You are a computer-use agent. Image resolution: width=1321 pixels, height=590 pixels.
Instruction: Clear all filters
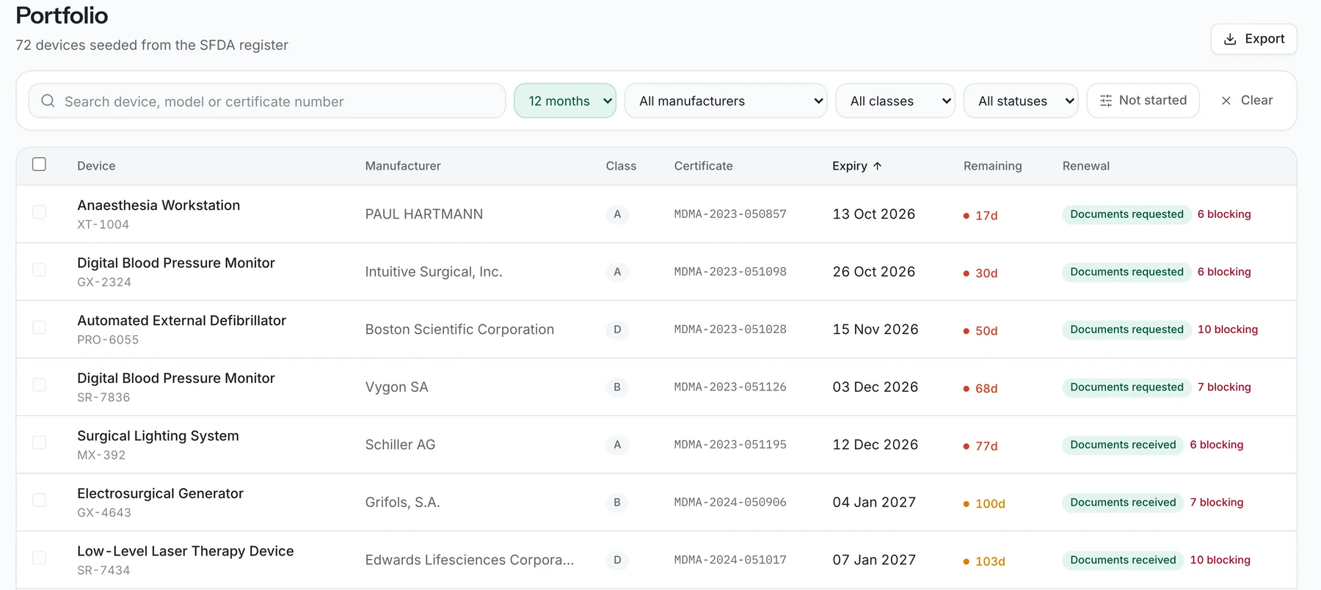[x=1246, y=101]
